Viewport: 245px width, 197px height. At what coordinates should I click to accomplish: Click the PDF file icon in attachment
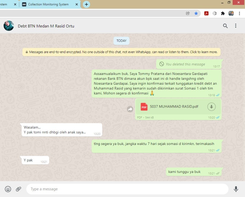144,107
